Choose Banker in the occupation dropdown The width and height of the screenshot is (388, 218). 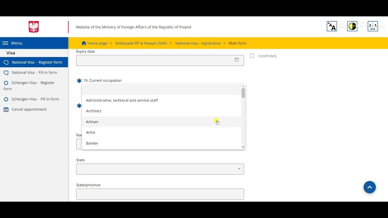point(92,143)
